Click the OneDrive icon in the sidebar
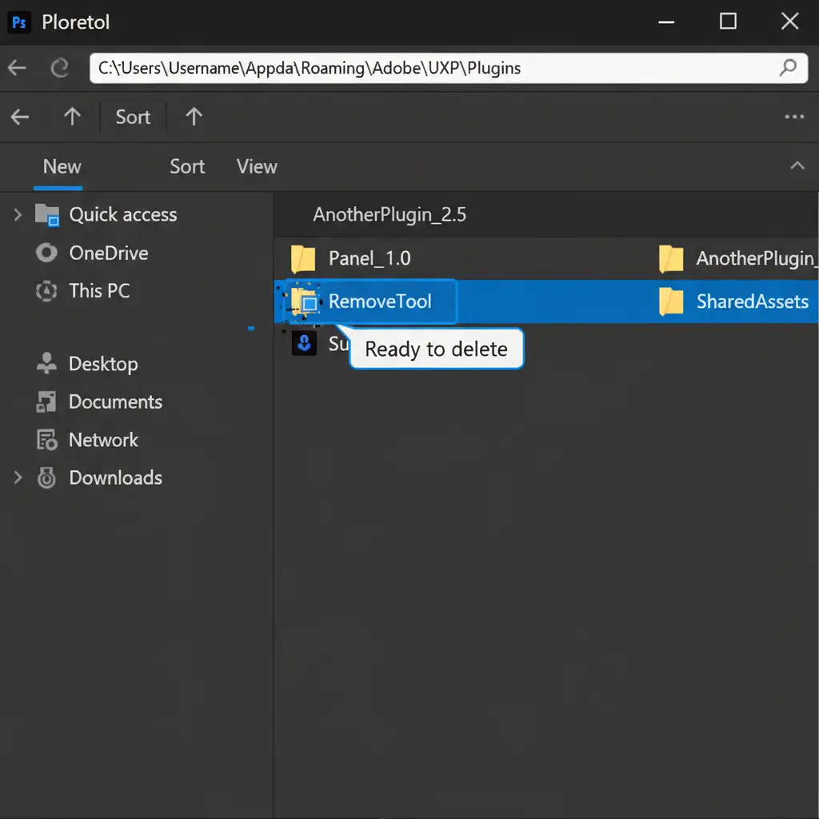Image resolution: width=819 pixels, height=819 pixels. point(47,254)
